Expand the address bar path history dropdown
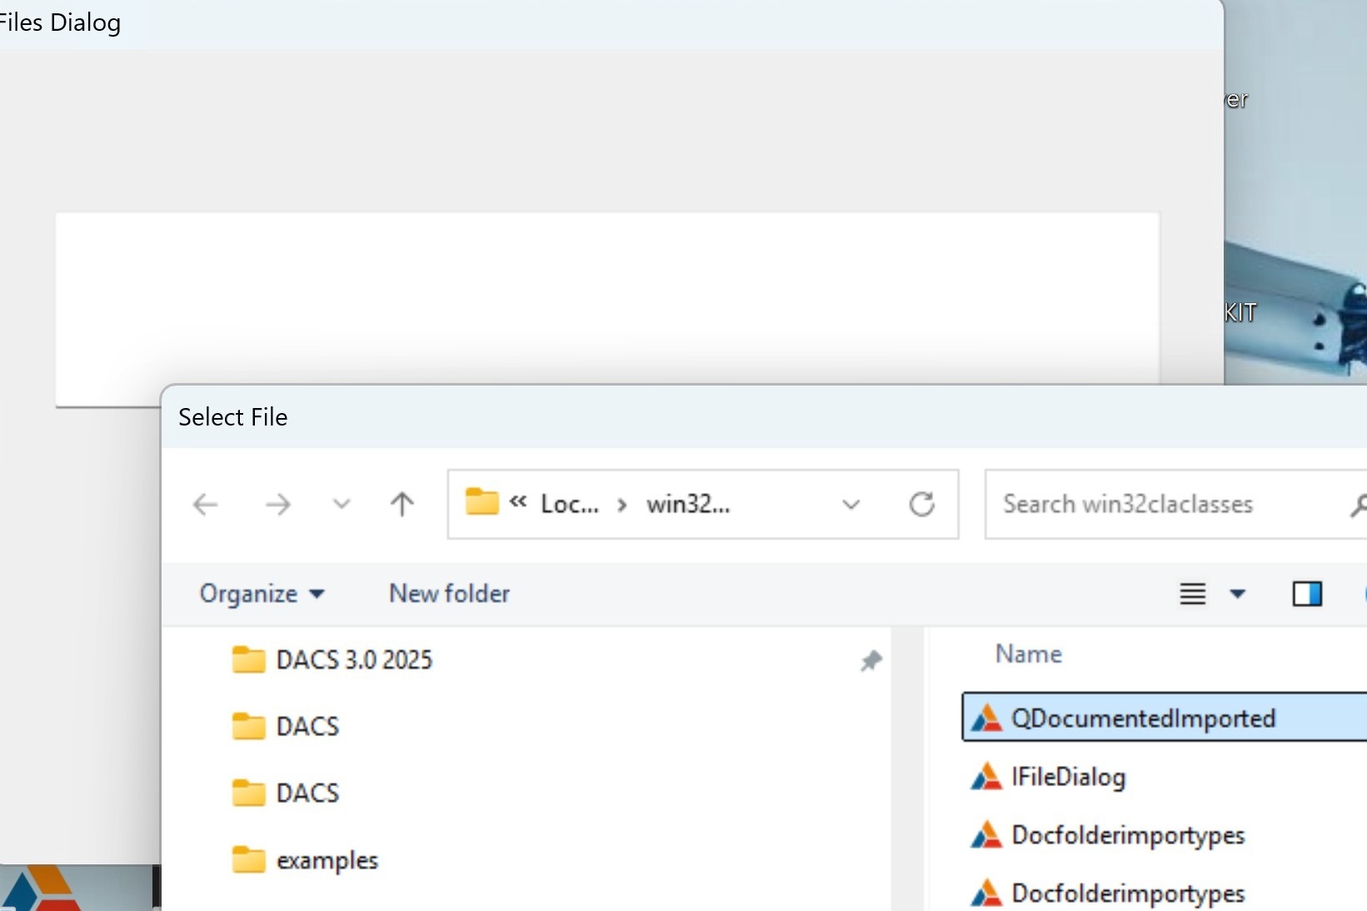Screen dimensions: 1367x911 [851, 505]
